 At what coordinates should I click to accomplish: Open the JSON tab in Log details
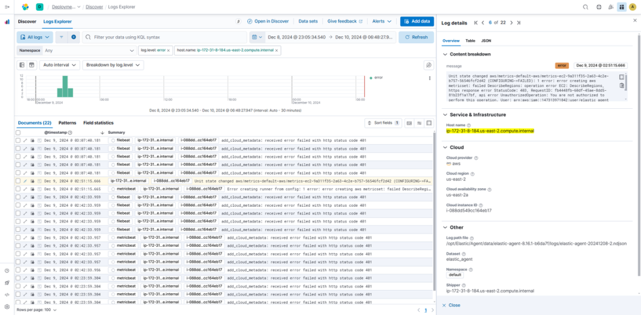coord(486,40)
